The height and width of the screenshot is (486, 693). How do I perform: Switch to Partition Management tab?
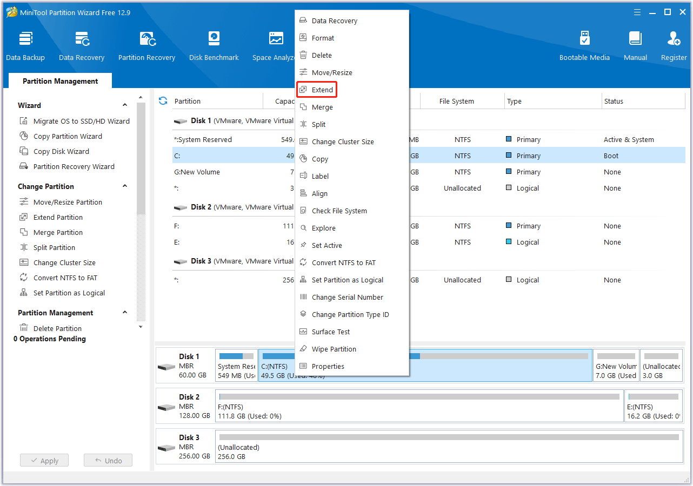coord(61,81)
